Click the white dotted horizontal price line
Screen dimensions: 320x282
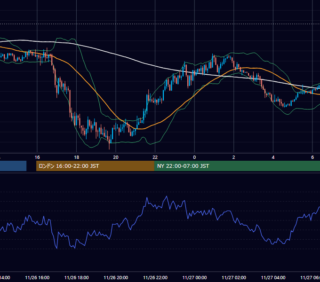[x=160, y=24]
